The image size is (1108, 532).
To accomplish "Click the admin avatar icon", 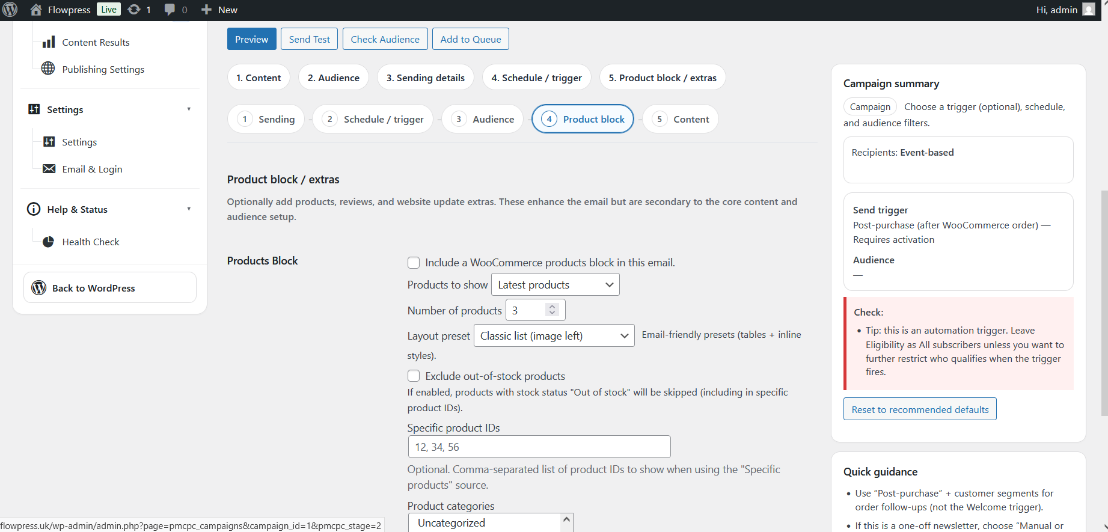I will point(1089,10).
